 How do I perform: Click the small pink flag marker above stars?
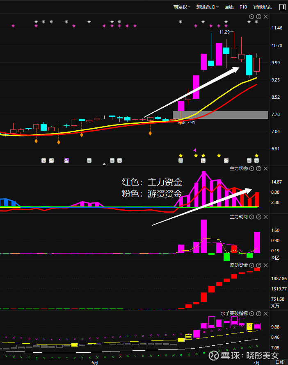[x=194, y=150]
